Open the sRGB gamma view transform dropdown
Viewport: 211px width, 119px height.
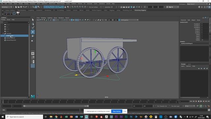[x=130, y=20]
